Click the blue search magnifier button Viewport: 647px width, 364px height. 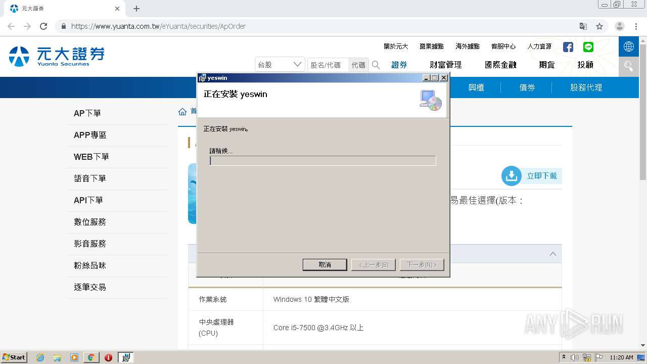point(629,66)
